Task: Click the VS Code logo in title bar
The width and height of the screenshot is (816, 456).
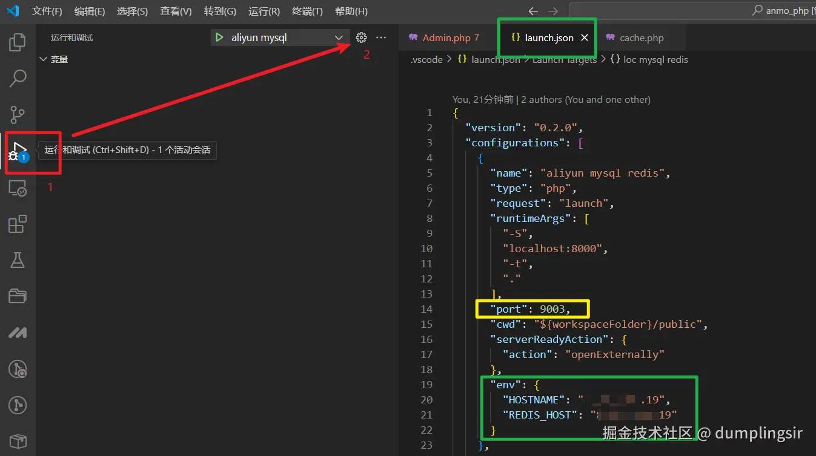Action: [13, 11]
